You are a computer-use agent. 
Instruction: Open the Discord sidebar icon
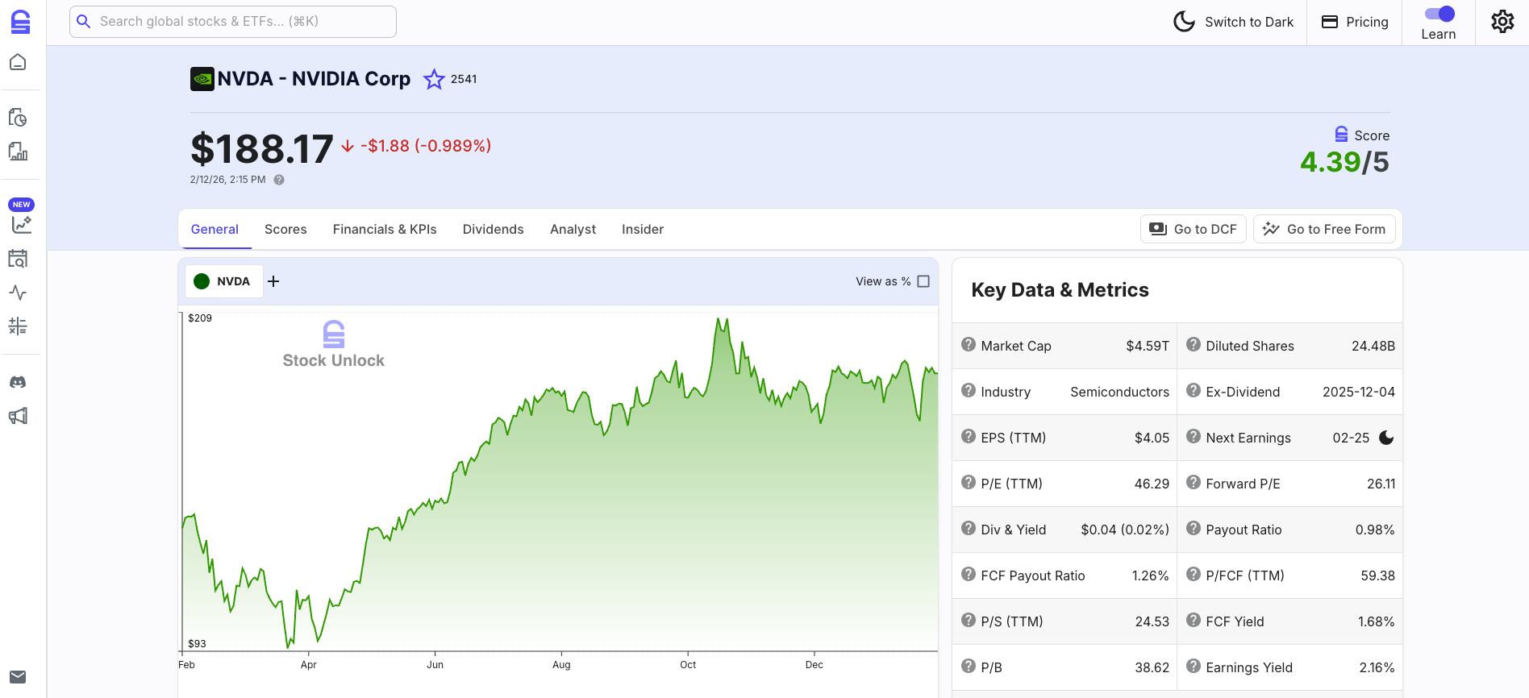coord(18,382)
